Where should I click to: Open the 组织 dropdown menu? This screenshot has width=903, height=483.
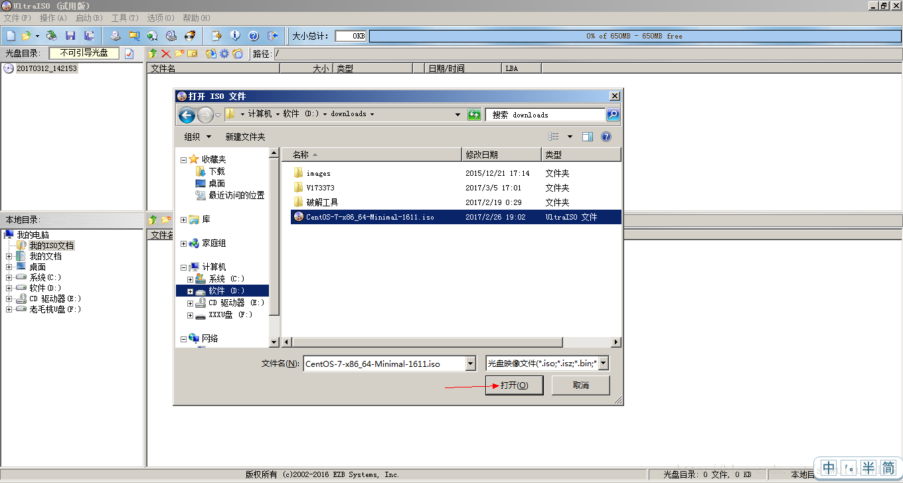197,137
